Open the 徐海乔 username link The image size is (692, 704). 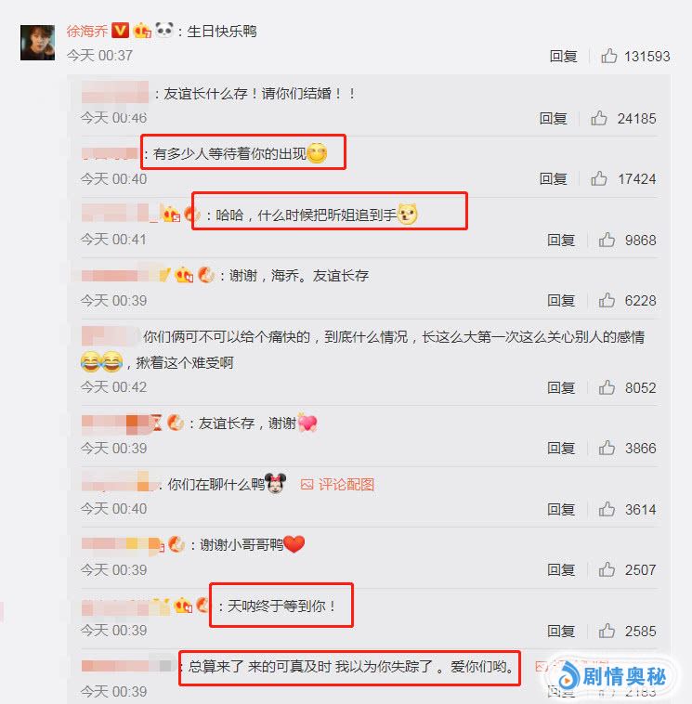87,31
